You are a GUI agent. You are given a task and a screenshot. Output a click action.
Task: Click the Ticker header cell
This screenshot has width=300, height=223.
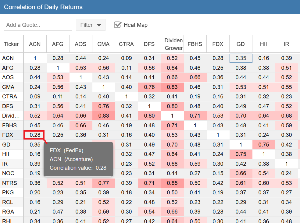[12, 44]
